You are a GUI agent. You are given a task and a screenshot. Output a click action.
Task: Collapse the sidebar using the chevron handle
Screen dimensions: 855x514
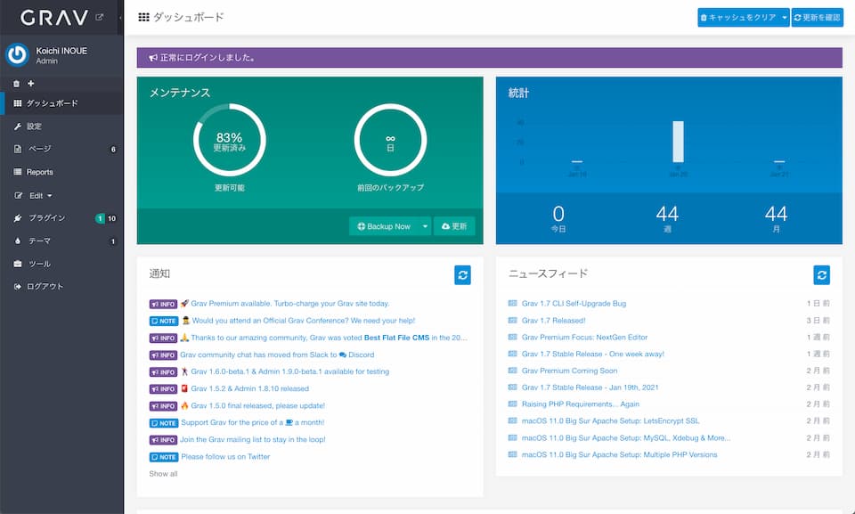point(120,18)
